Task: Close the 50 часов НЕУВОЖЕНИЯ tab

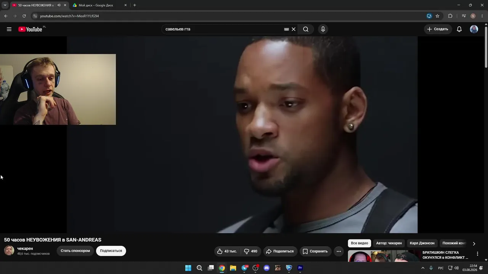Action: [x=65, y=5]
